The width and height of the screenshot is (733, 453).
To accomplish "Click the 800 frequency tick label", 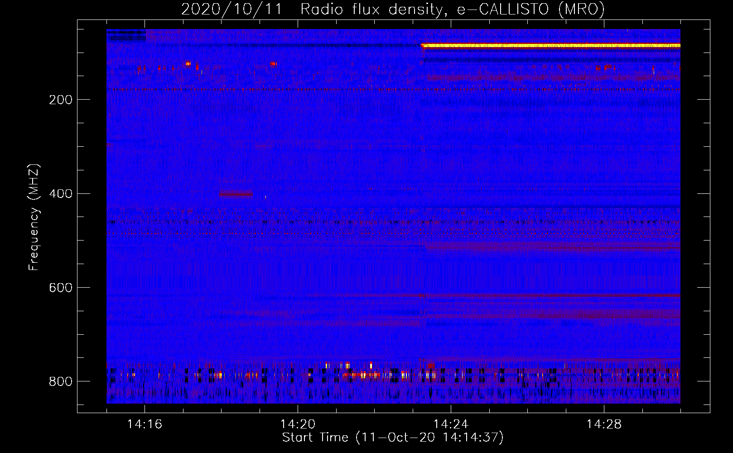I will (x=60, y=381).
